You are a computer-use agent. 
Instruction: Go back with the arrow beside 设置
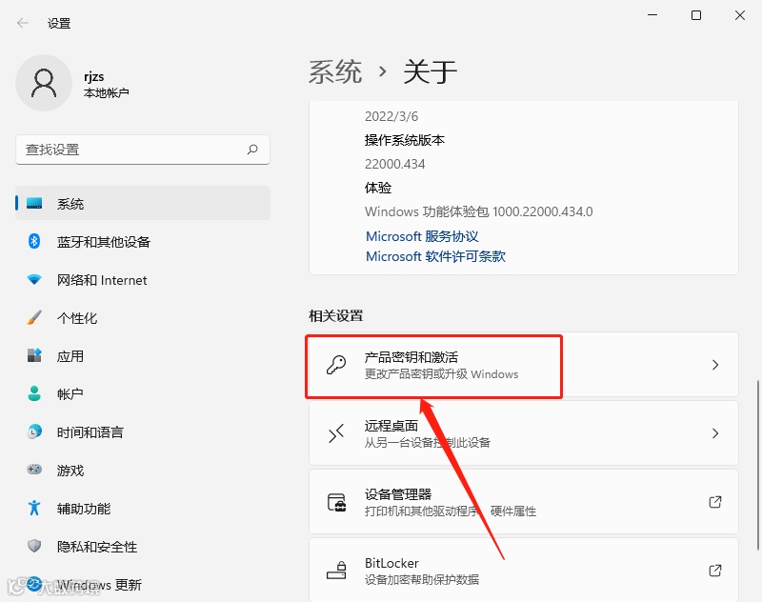click(x=23, y=23)
